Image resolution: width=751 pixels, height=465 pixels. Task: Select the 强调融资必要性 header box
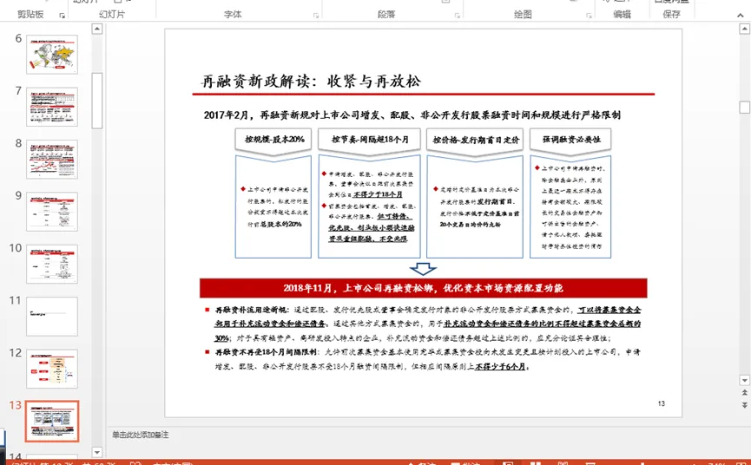point(571,140)
